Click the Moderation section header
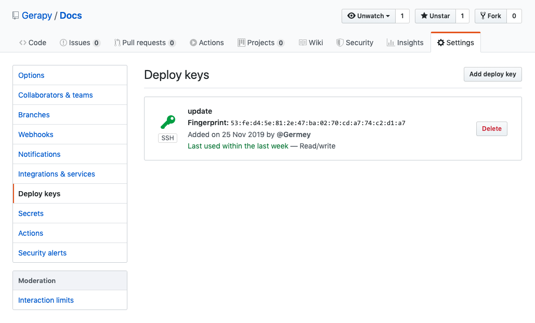 point(70,281)
